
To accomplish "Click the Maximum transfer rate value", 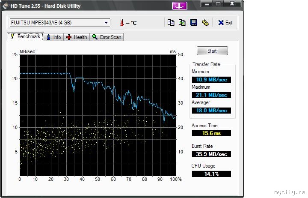I will (x=211, y=95).
